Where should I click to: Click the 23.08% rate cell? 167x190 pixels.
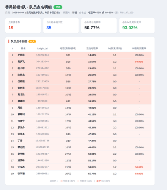(92, 68)
